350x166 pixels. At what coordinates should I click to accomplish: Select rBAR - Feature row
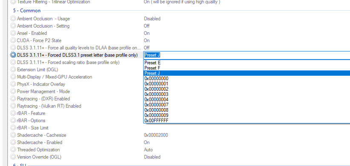(x=31, y=113)
